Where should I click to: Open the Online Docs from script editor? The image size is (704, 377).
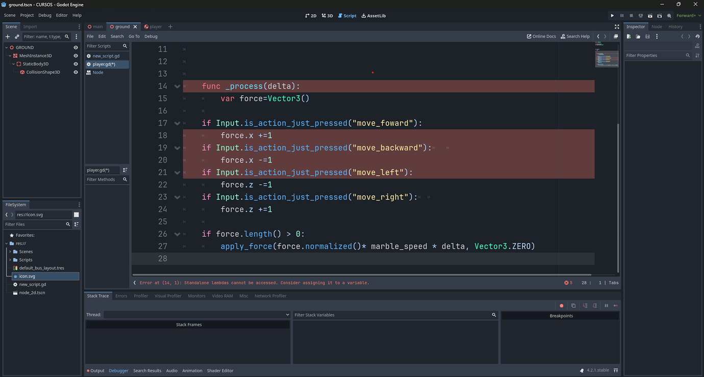(541, 36)
